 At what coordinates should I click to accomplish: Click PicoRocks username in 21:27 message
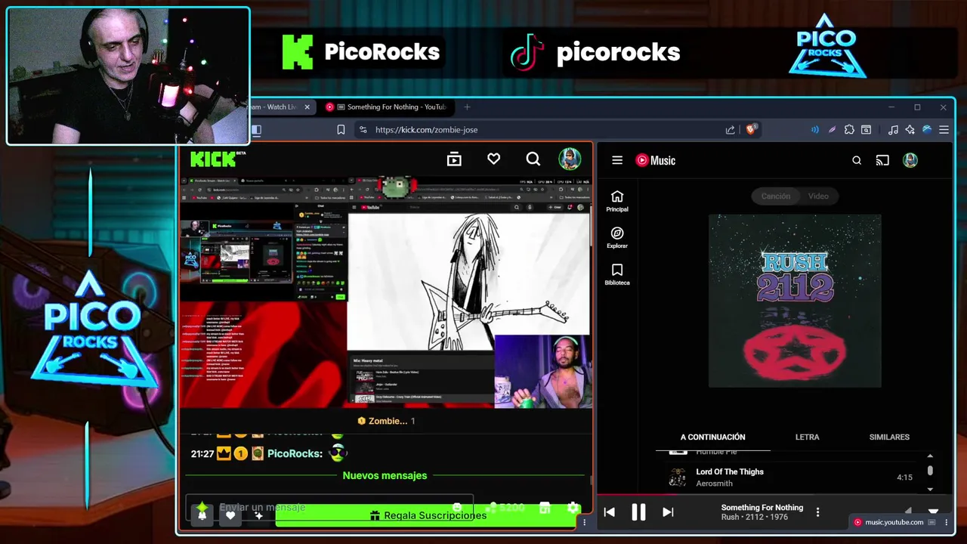[x=295, y=453]
